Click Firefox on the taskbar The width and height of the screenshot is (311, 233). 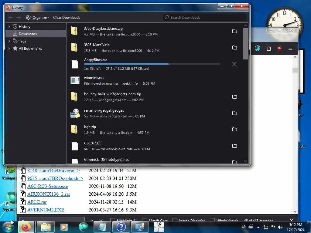(26, 227)
